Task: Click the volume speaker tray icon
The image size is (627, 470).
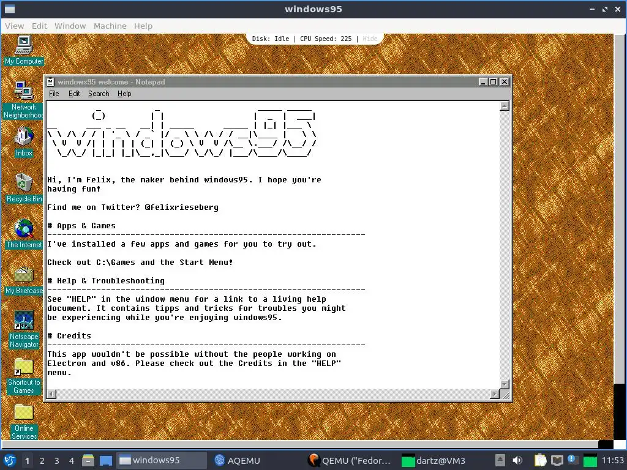Action: click(517, 460)
